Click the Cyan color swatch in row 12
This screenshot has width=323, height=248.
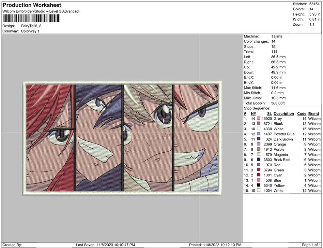[258, 175]
